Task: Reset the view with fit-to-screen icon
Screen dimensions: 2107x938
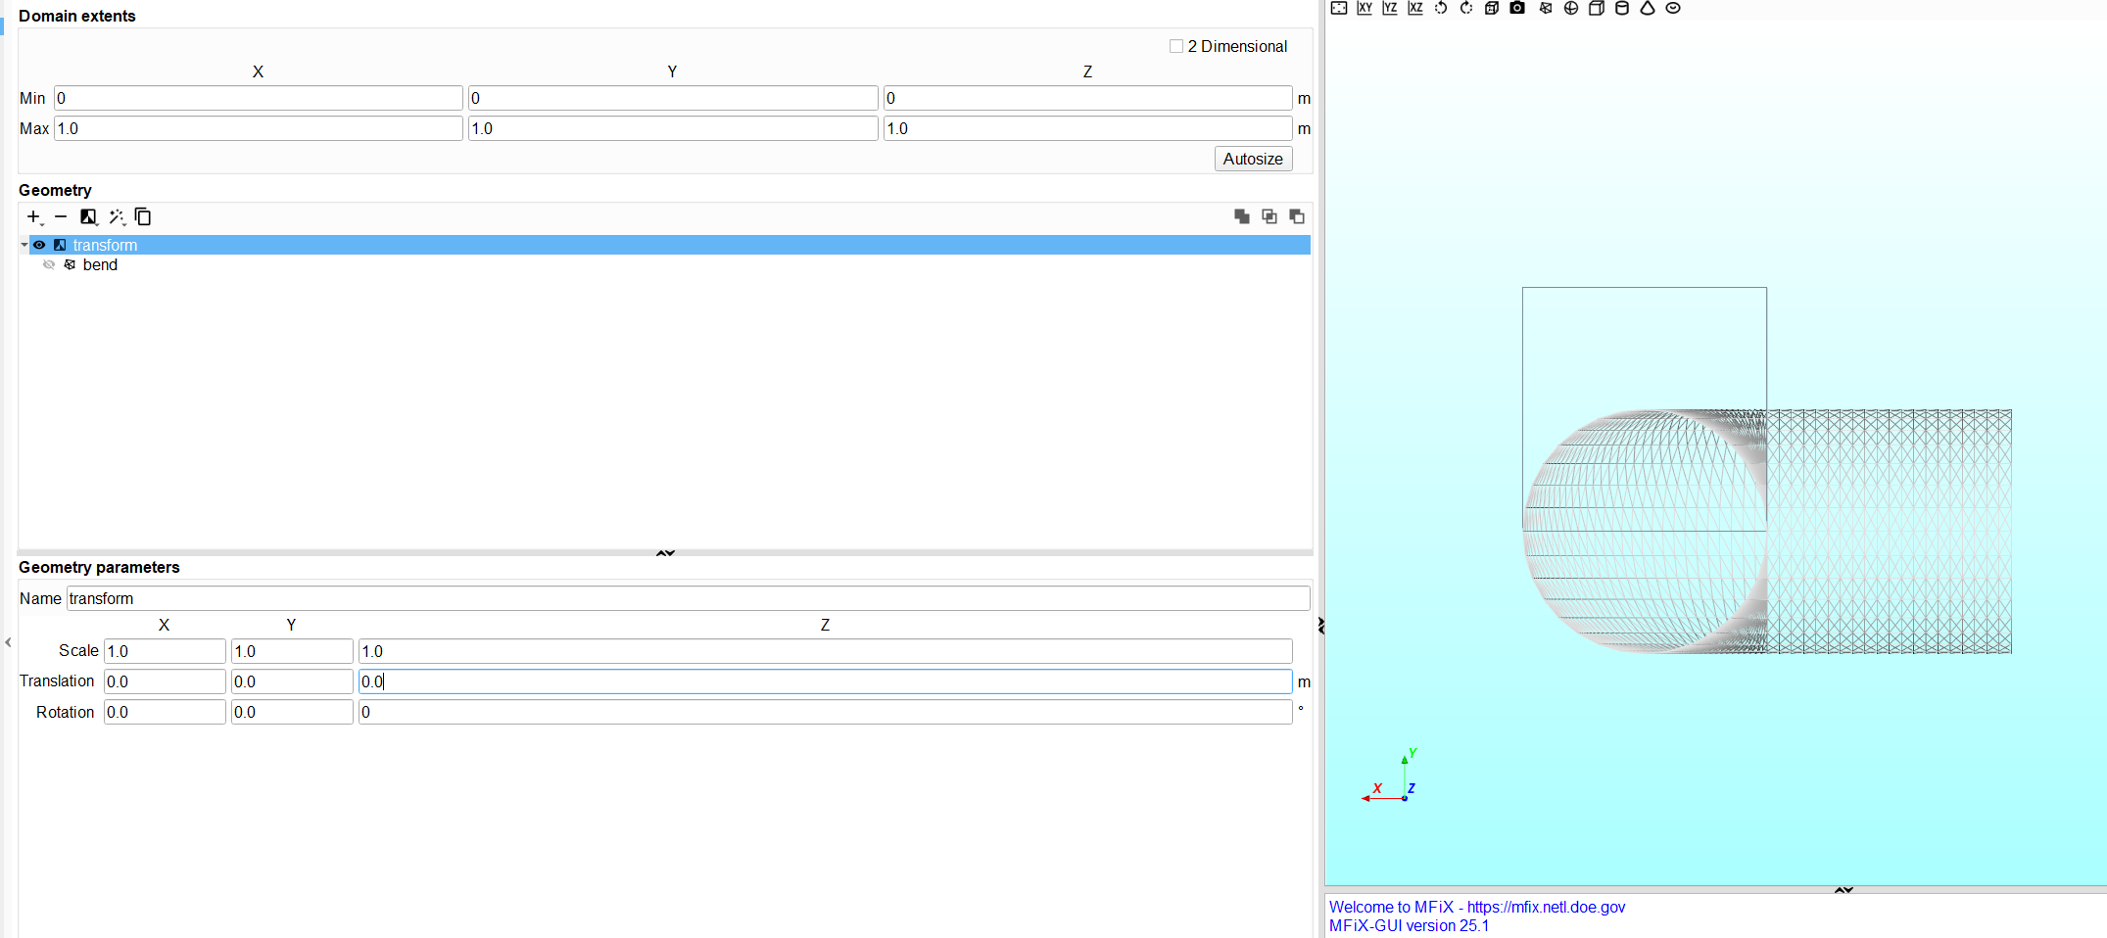Action: (x=1339, y=8)
